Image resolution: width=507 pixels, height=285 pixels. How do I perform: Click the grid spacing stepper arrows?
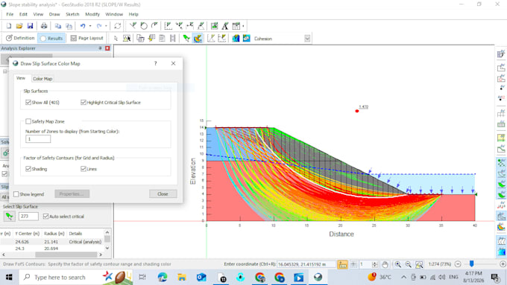pos(374,264)
